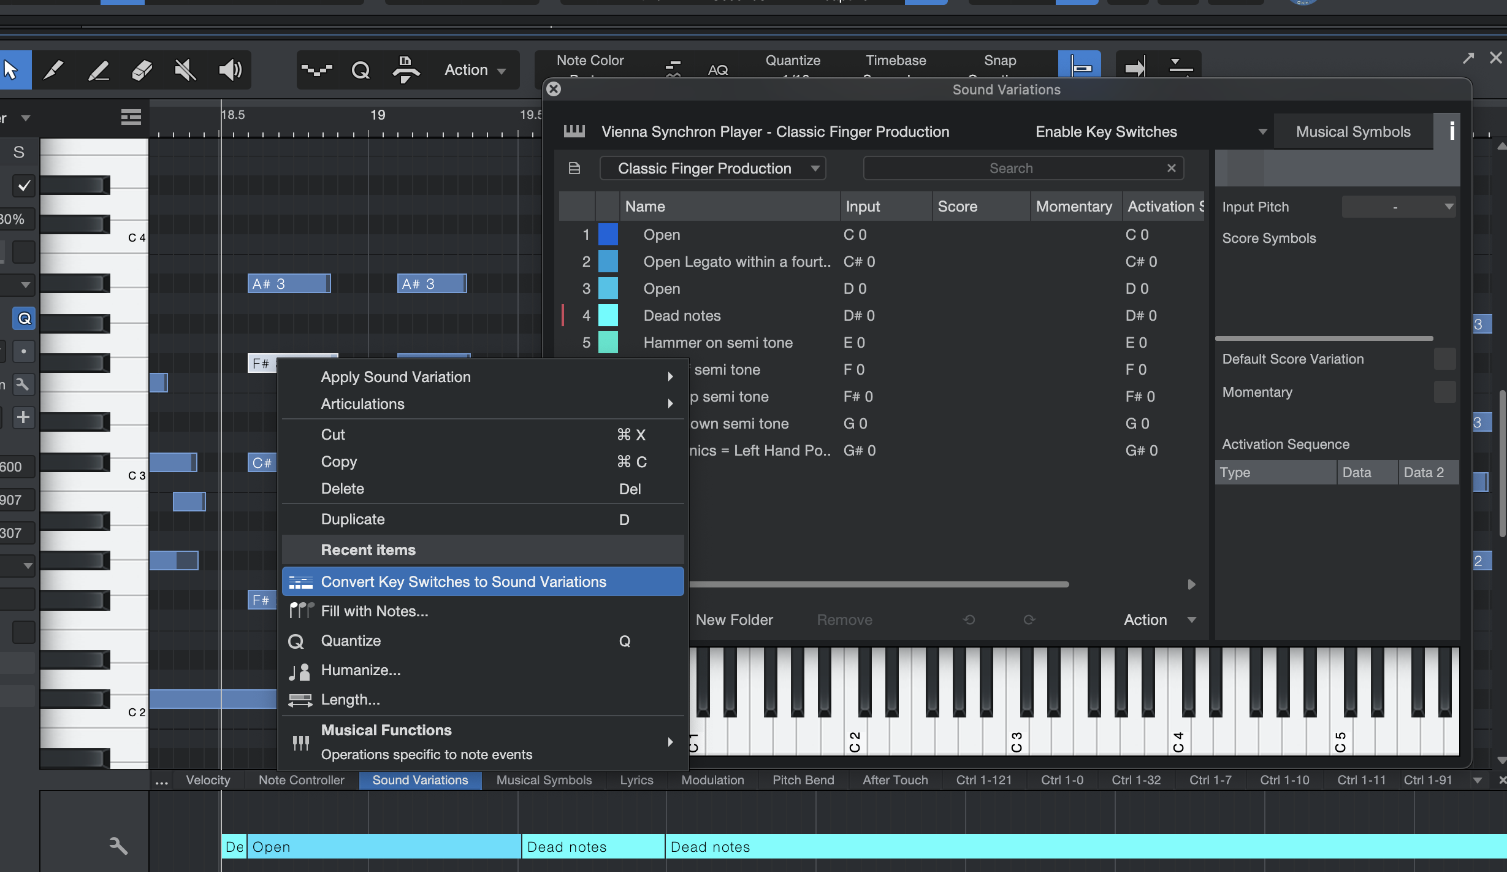Click the keyboard icon in Sound Variations
The height and width of the screenshot is (872, 1507).
pyautogui.click(x=574, y=131)
